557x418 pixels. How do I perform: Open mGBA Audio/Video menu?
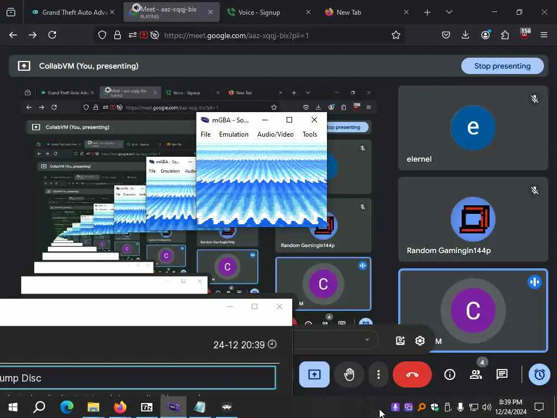click(x=275, y=134)
